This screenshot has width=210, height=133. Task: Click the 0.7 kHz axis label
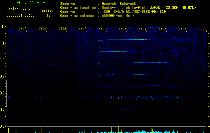3,110
